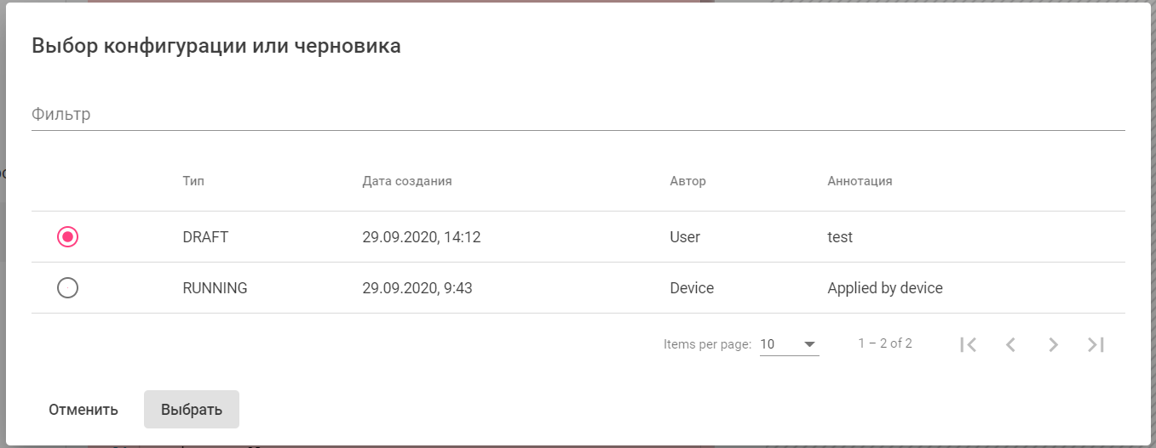Click the 'test' annotation text
Screen dimensions: 1156x448
coord(840,237)
